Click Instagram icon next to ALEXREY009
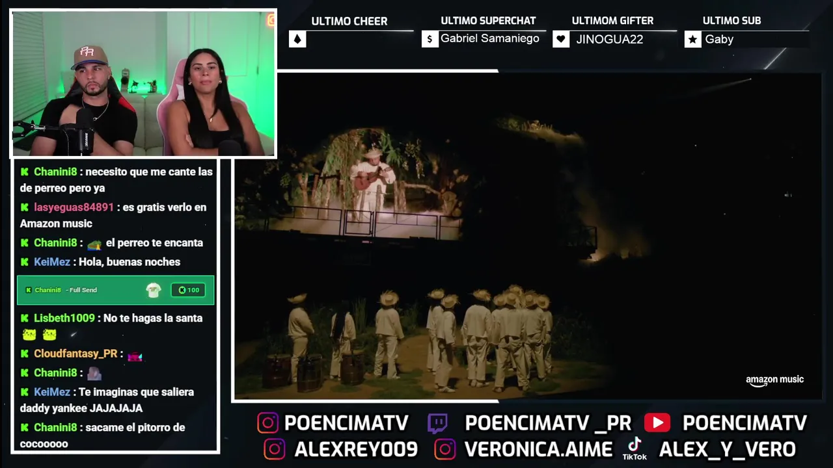The height and width of the screenshot is (468, 833). (x=275, y=449)
